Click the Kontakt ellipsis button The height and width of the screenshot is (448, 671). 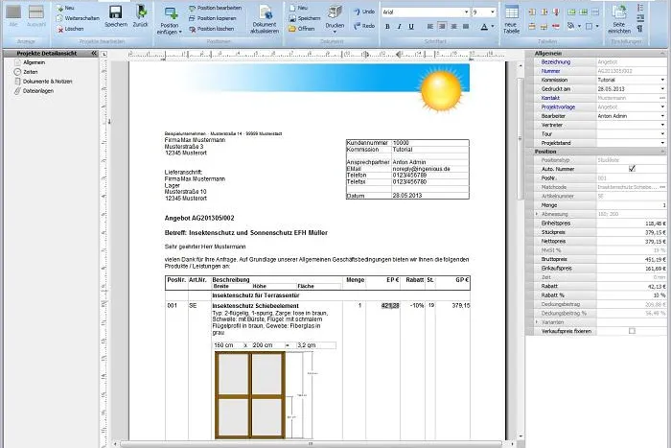(x=662, y=98)
